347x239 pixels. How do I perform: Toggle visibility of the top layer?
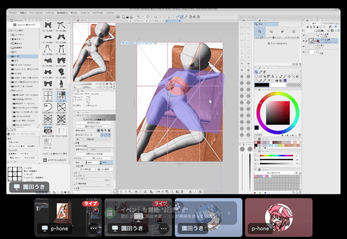(304, 35)
